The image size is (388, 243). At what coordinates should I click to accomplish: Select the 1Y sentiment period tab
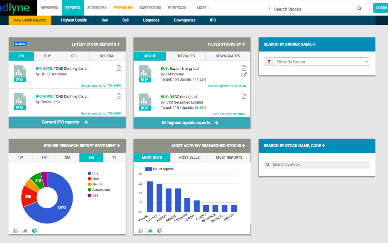(114, 157)
